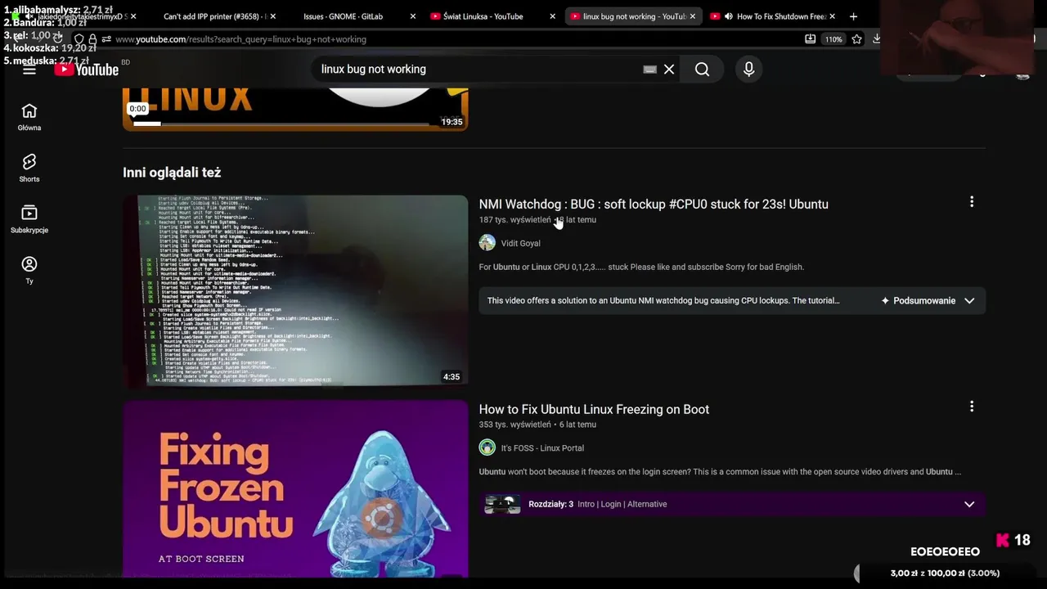The width and height of the screenshot is (1047, 589).
Task: Click the Podsumowanie label
Action: [924, 301]
